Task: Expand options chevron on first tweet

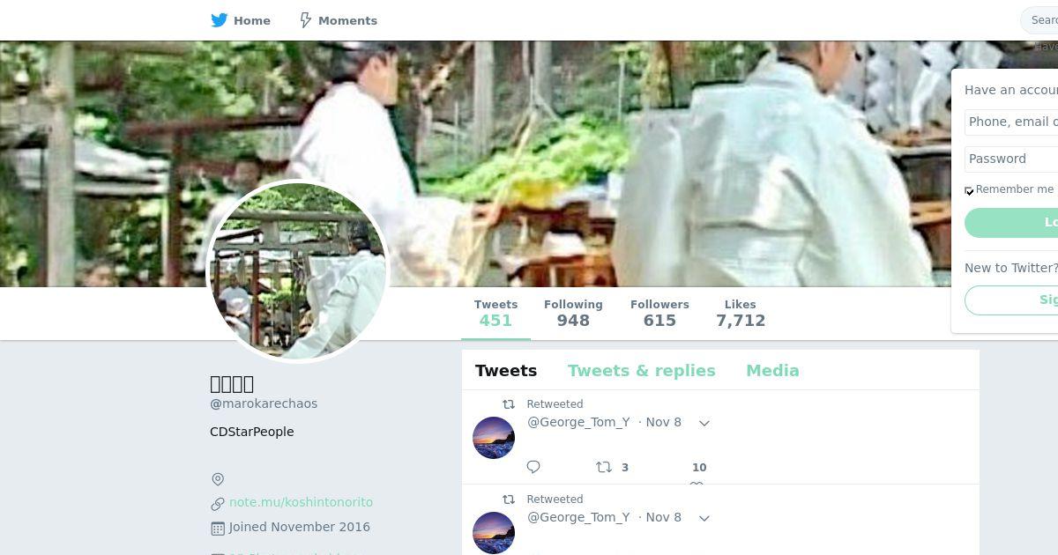Action: tap(704, 423)
